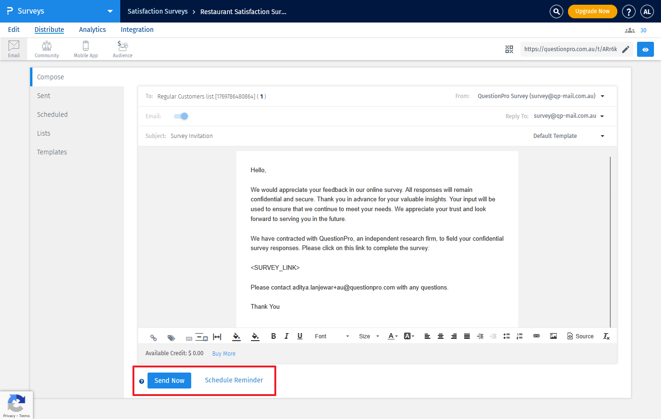The width and height of the screenshot is (661, 419).
Task: Open the Audience distribution option
Action: (x=123, y=49)
